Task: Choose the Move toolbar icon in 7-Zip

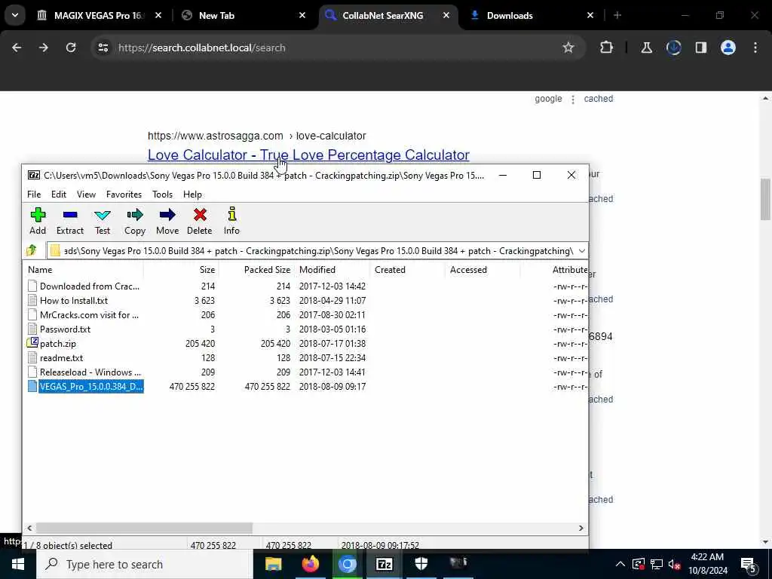Action: pyautogui.click(x=167, y=221)
